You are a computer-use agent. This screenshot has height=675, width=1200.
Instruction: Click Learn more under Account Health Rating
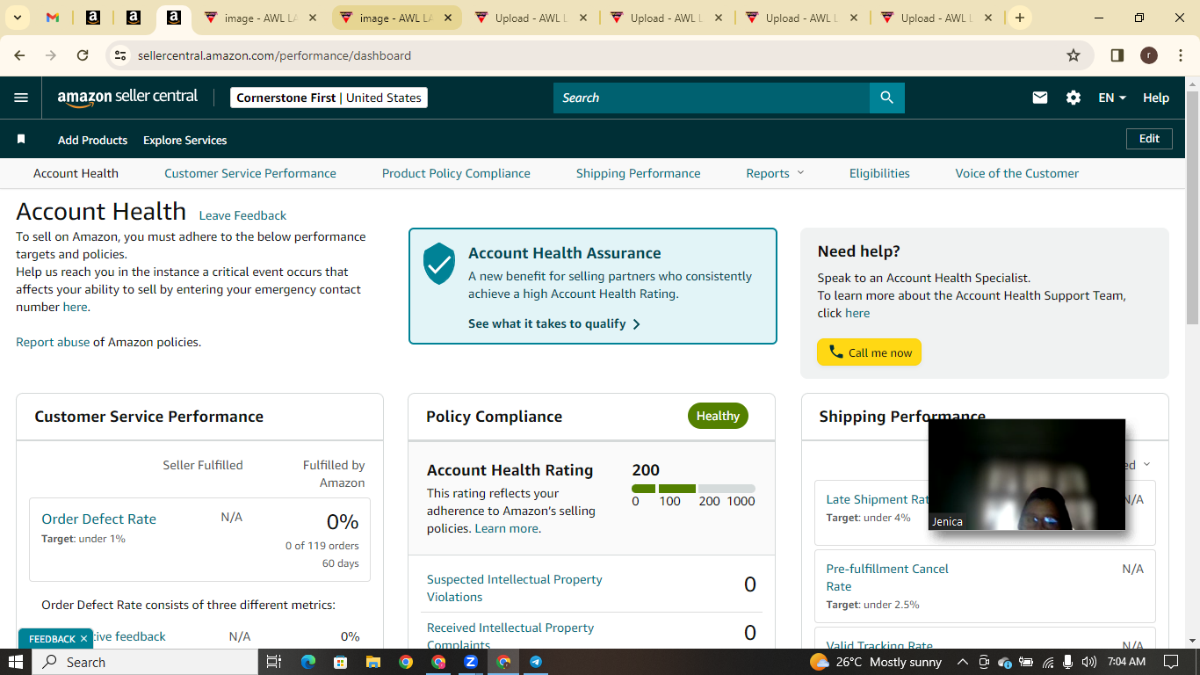pos(506,528)
